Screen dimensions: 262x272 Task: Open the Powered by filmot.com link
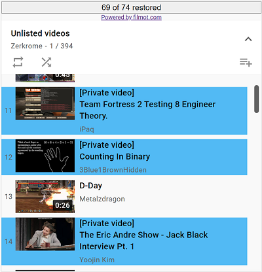[x=131, y=17]
